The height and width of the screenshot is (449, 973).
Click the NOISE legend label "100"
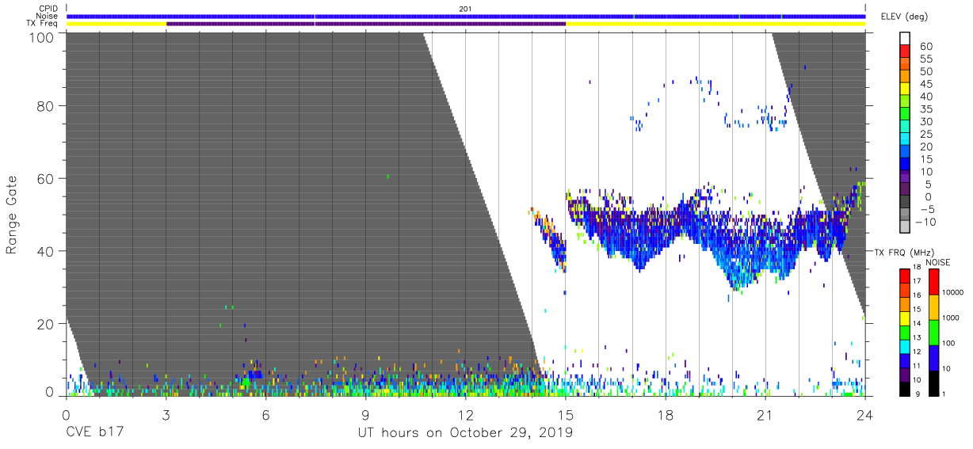pos(948,343)
